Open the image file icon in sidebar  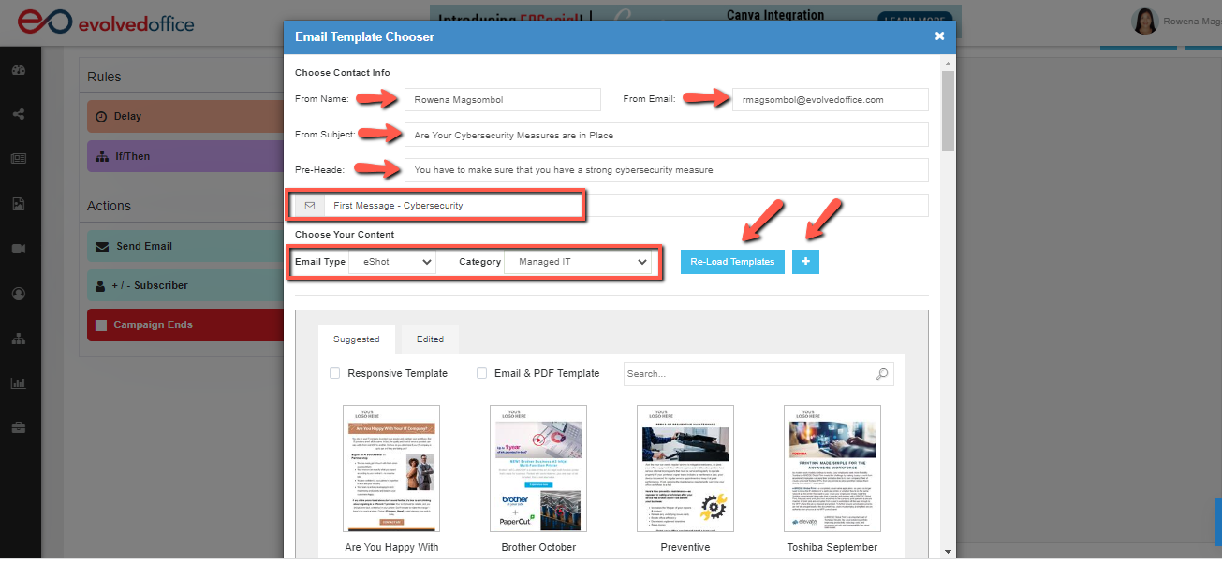tap(18, 204)
